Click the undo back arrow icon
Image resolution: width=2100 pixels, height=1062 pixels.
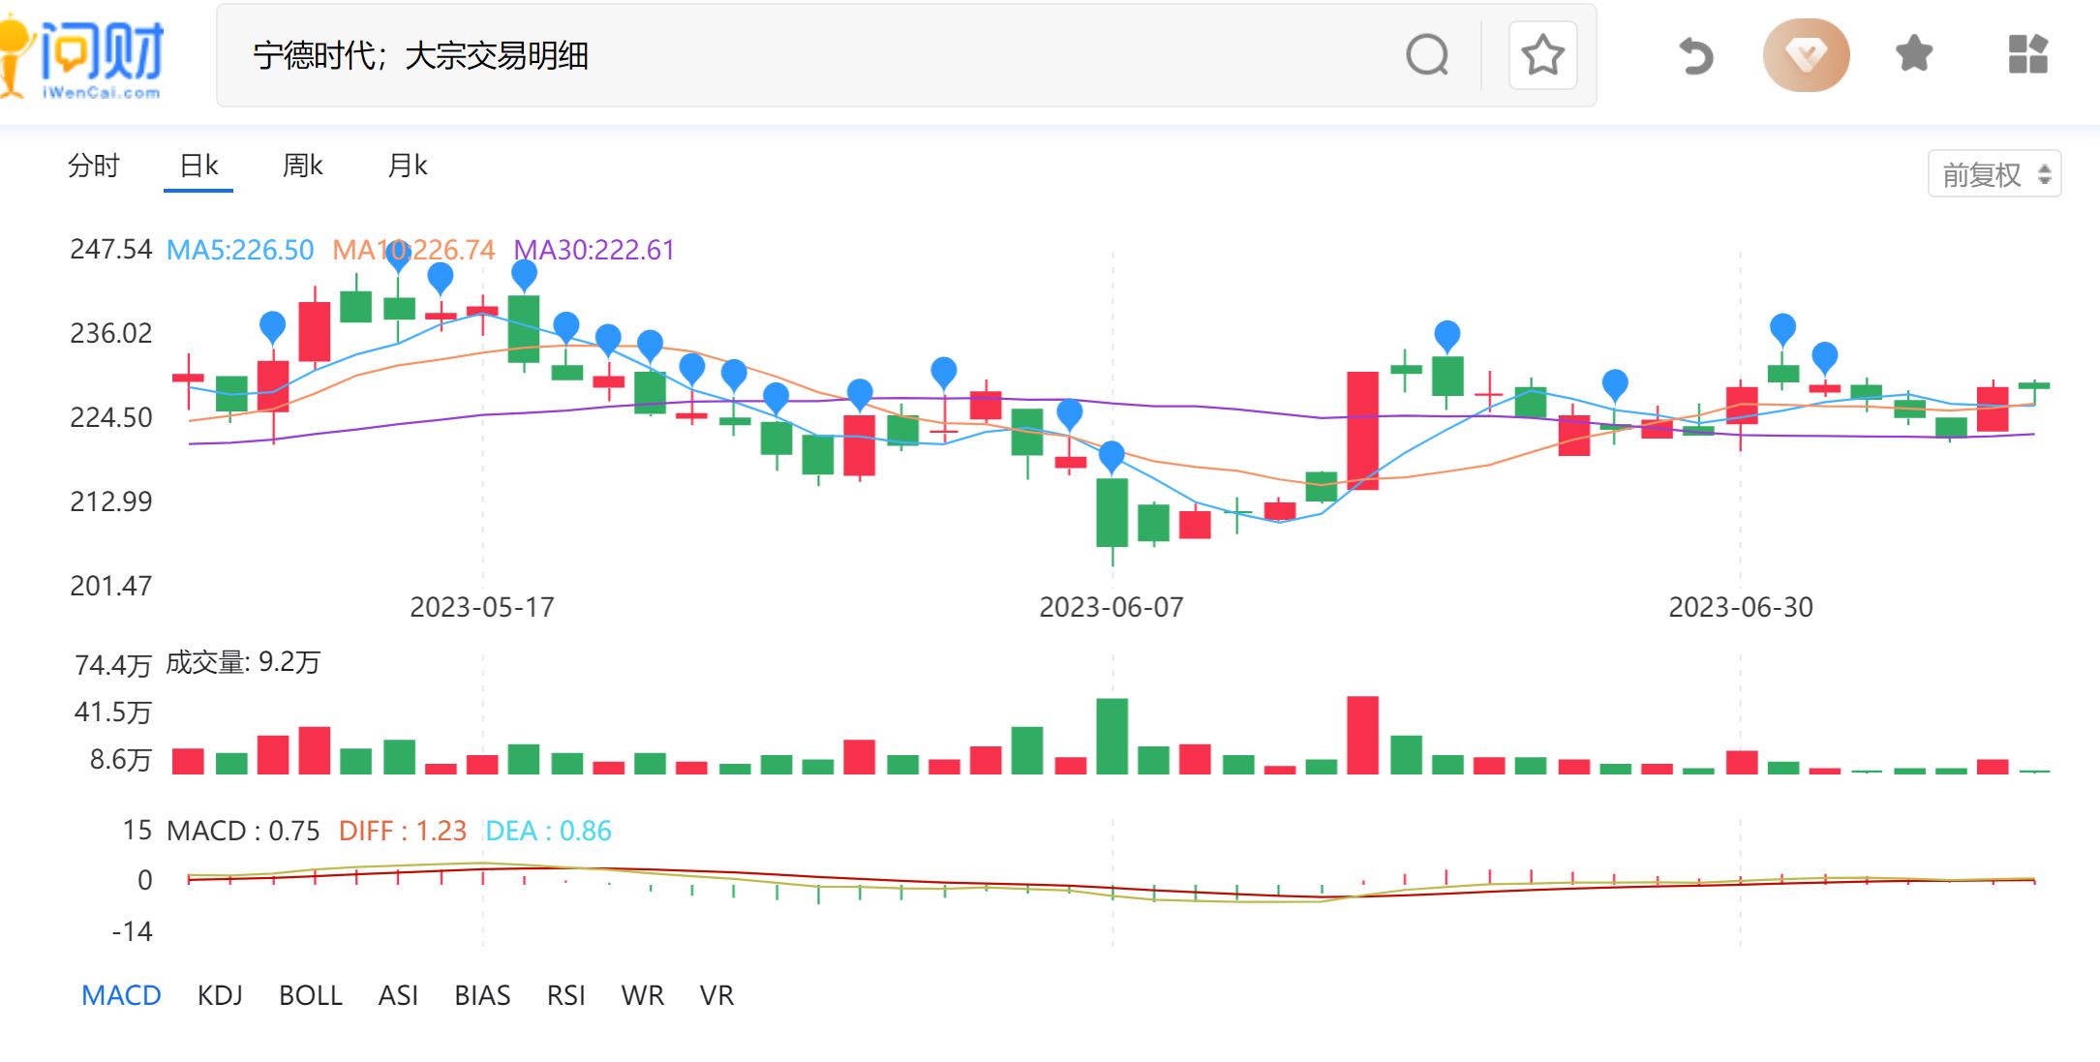[x=1695, y=55]
